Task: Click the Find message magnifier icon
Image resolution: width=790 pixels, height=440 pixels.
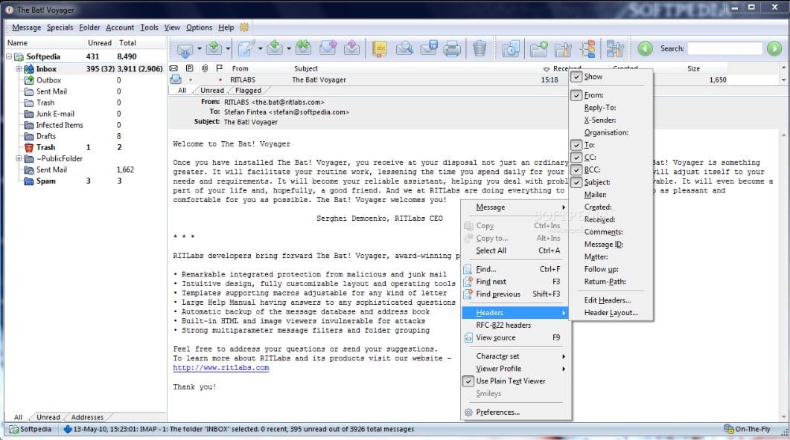Action: coord(404,49)
